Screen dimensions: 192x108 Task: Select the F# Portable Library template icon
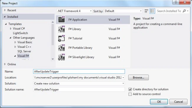click(62, 48)
